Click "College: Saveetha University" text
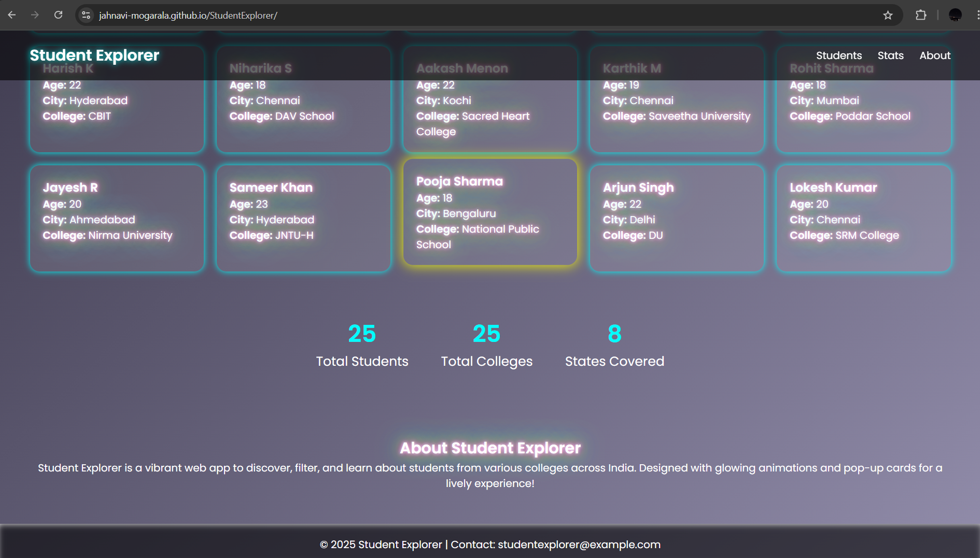Screen dimensions: 980x558 pos(677,116)
